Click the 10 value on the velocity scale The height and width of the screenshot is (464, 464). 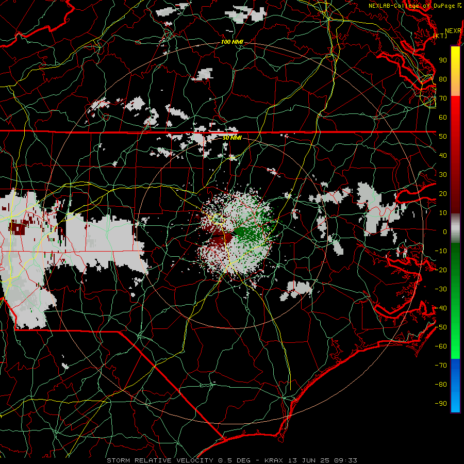point(443,213)
